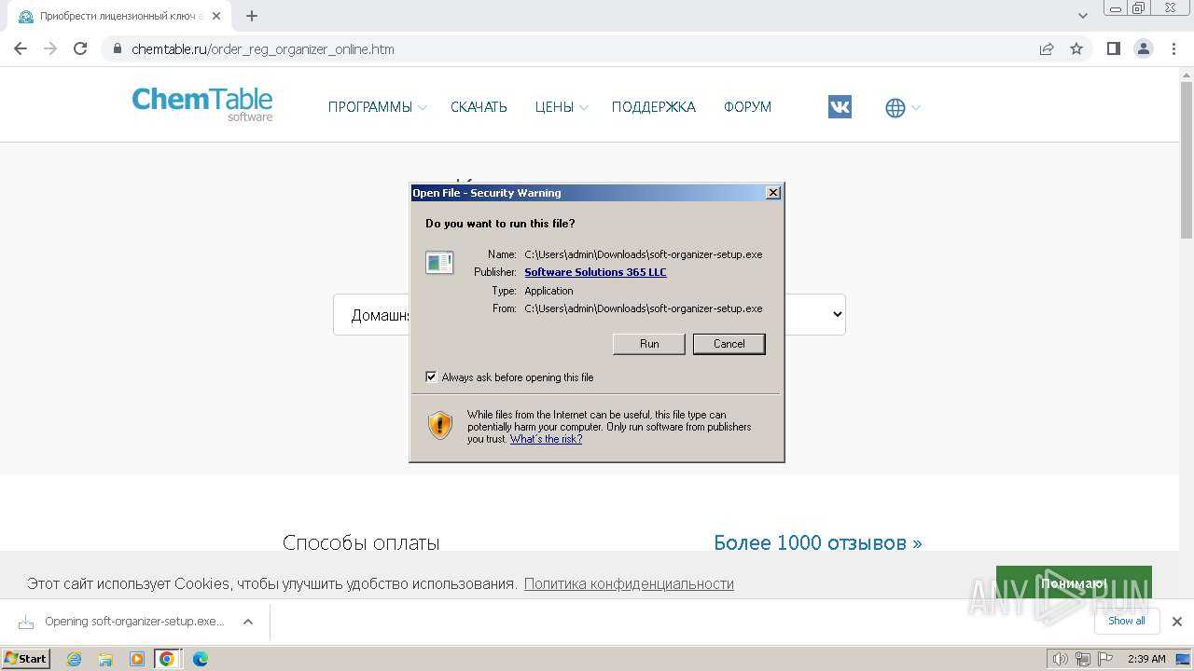Reload the page with the refresh icon
Screen dimensions: 1194x671
pos(80,48)
